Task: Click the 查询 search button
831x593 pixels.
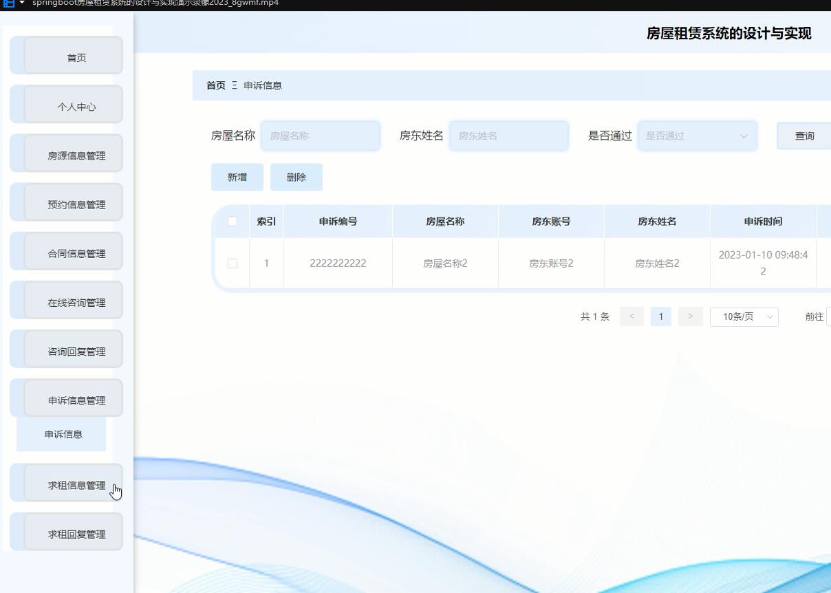Action: click(x=804, y=136)
